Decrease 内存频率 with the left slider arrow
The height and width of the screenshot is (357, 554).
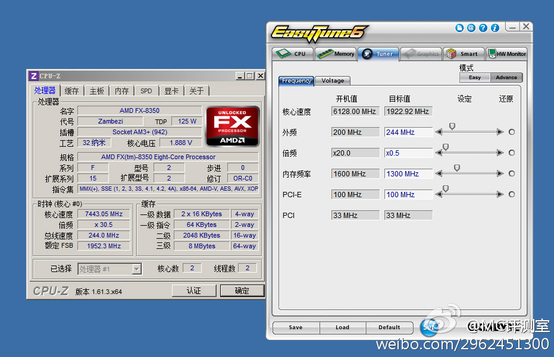[439, 173]
